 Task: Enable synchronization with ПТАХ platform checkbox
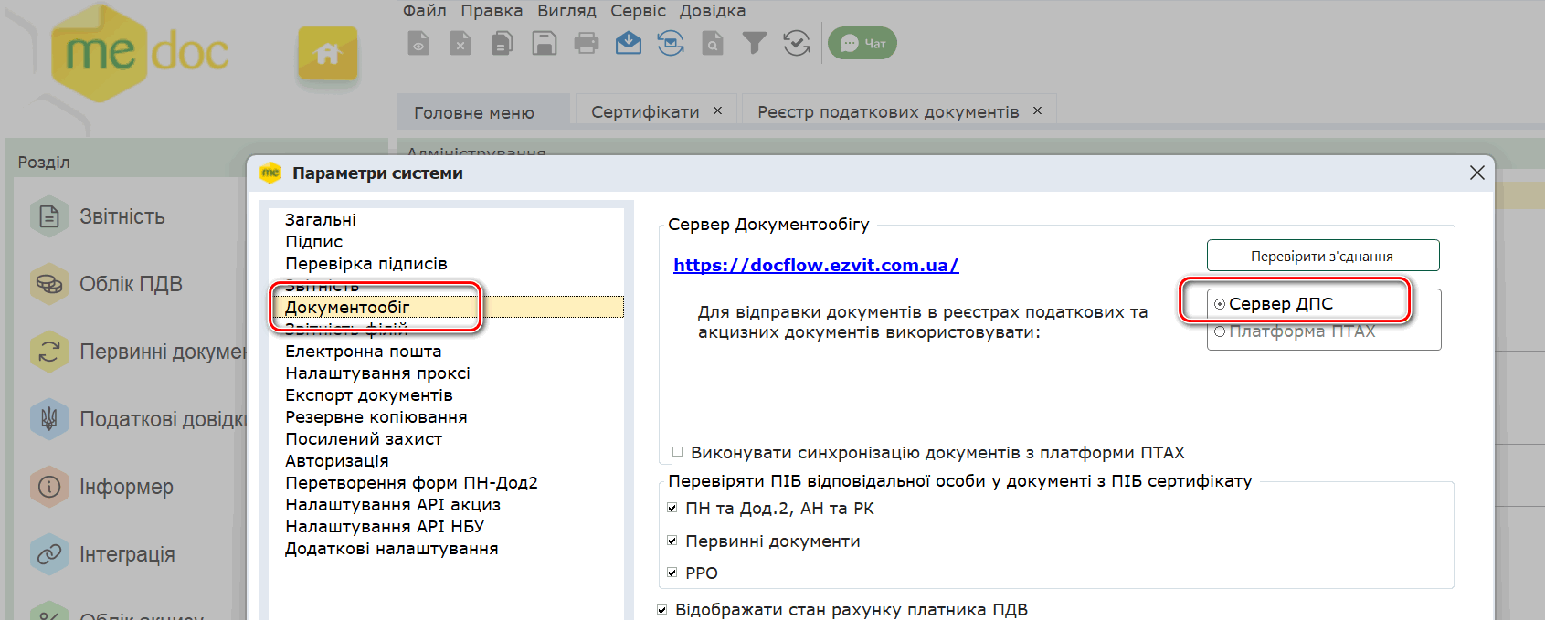pos(677,452)
